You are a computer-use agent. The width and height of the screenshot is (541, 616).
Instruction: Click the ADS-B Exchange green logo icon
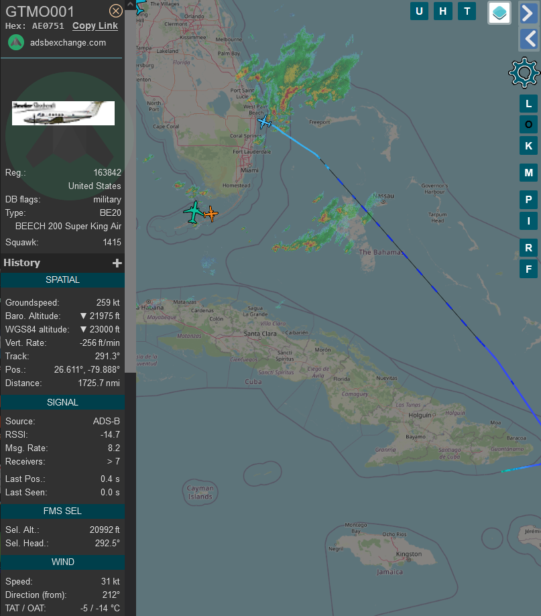click(x=16, y=42)
